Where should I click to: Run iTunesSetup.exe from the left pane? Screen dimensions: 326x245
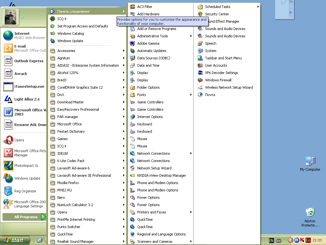24,86
